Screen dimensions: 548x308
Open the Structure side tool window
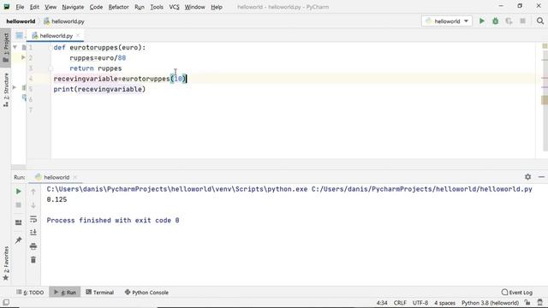tap(6, 90)
